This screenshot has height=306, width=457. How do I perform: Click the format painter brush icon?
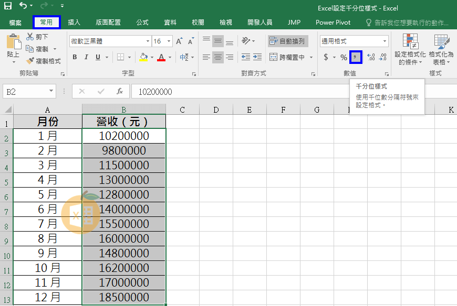(x=30, y=61)
